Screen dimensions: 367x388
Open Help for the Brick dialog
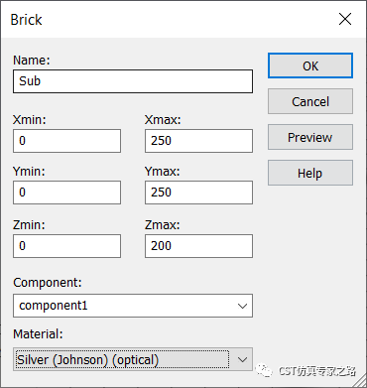click(x=310, y=173)
